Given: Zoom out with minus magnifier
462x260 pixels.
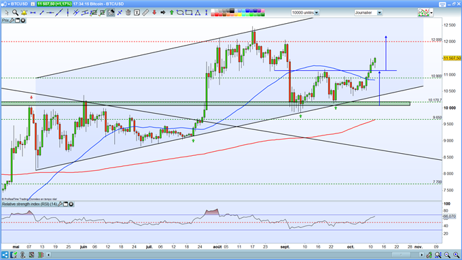Looking at the screenshot, I should [447, 255].
